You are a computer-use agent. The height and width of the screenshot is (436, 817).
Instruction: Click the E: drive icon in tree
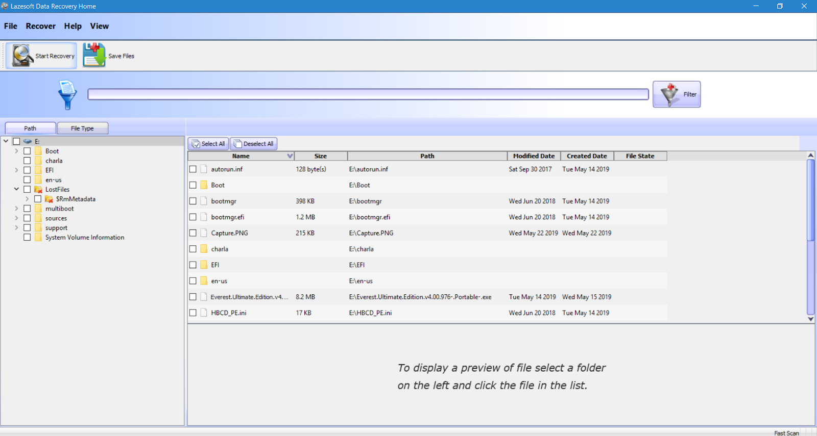click(x=28, y=141)
